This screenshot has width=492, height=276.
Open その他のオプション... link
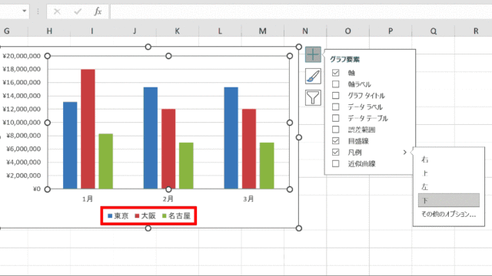point(448,215)
